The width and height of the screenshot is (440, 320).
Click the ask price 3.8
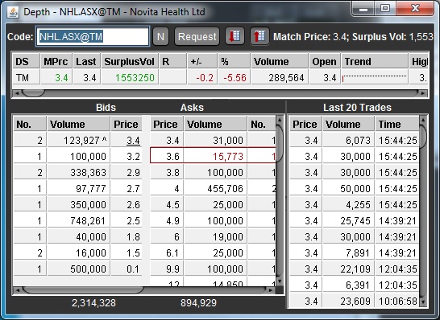(167, 172)
